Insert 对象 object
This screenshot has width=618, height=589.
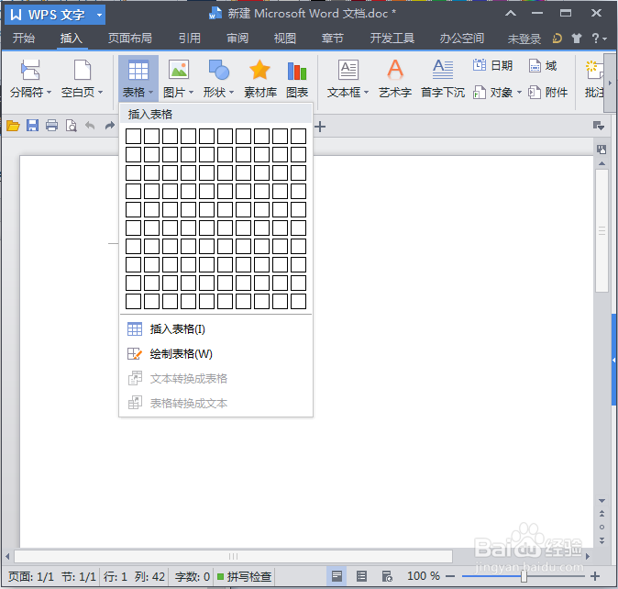[492, 93]
